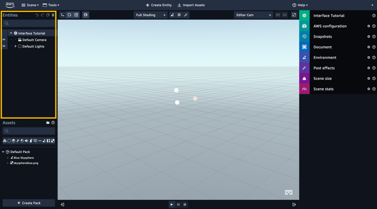
Task: Filter assets by animation running-figure icon
Action: pos(18,141)
